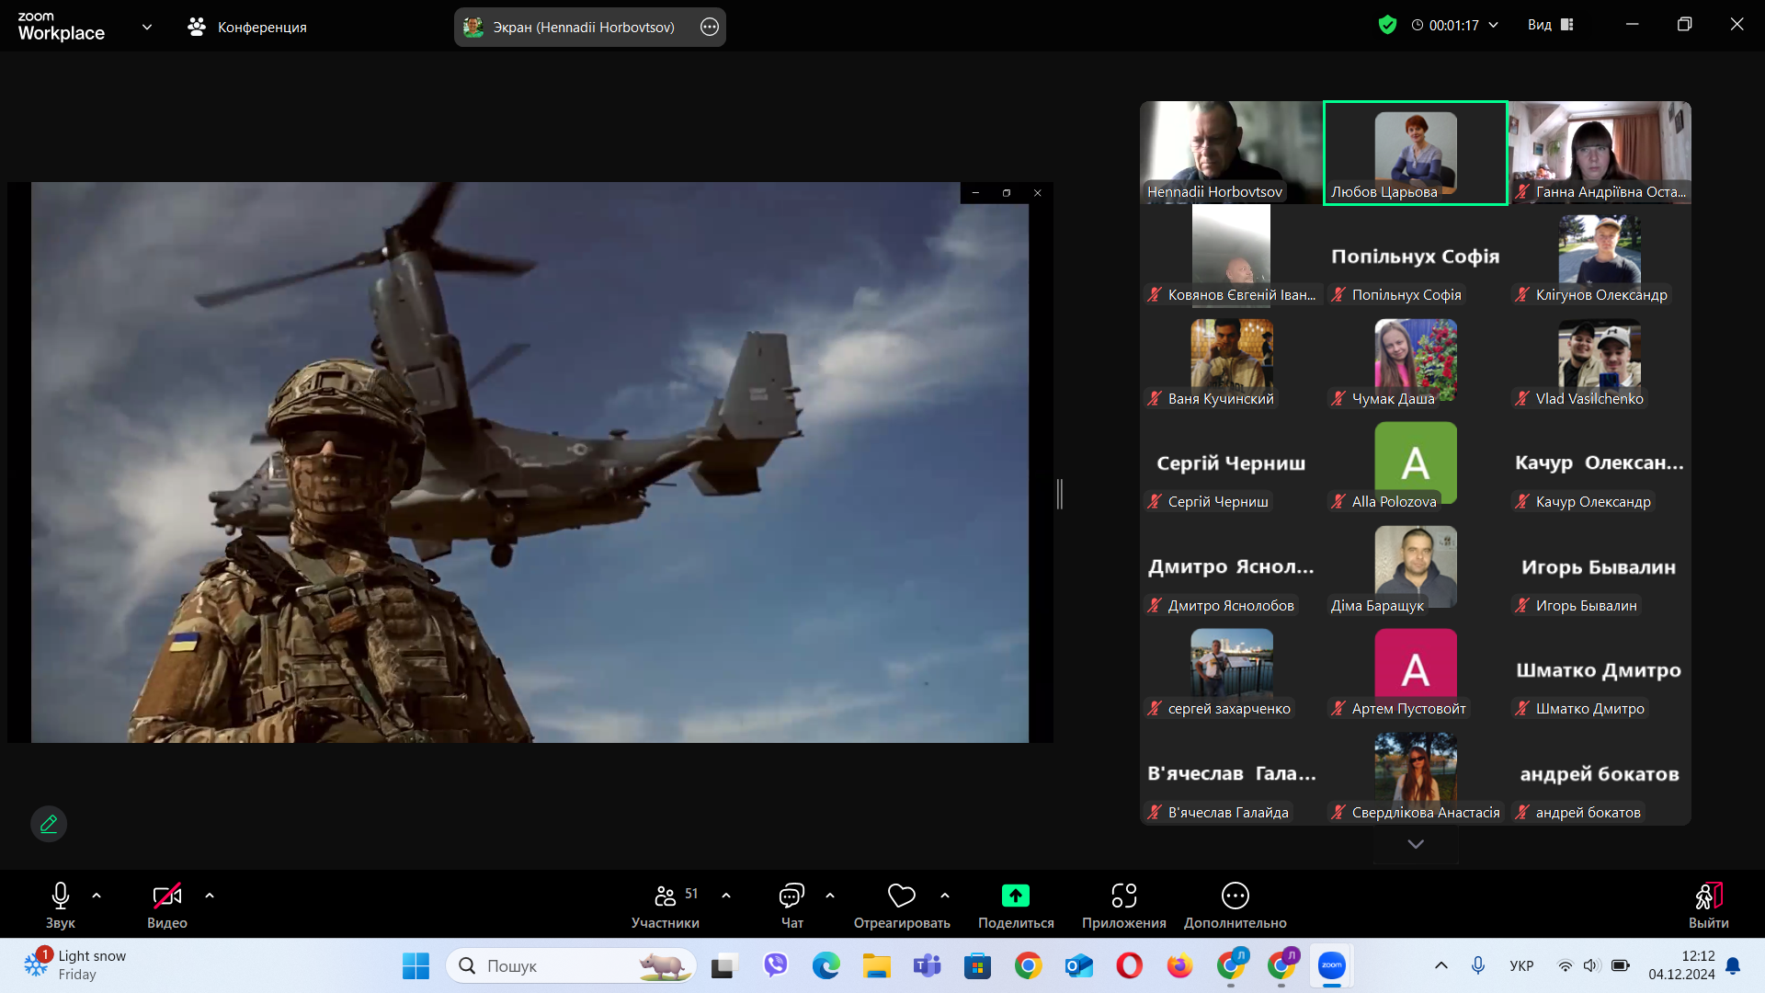Toggle the microphone mute button
Image resolution: width=1765 pixels, height=993 pixels.
point(61,896)
